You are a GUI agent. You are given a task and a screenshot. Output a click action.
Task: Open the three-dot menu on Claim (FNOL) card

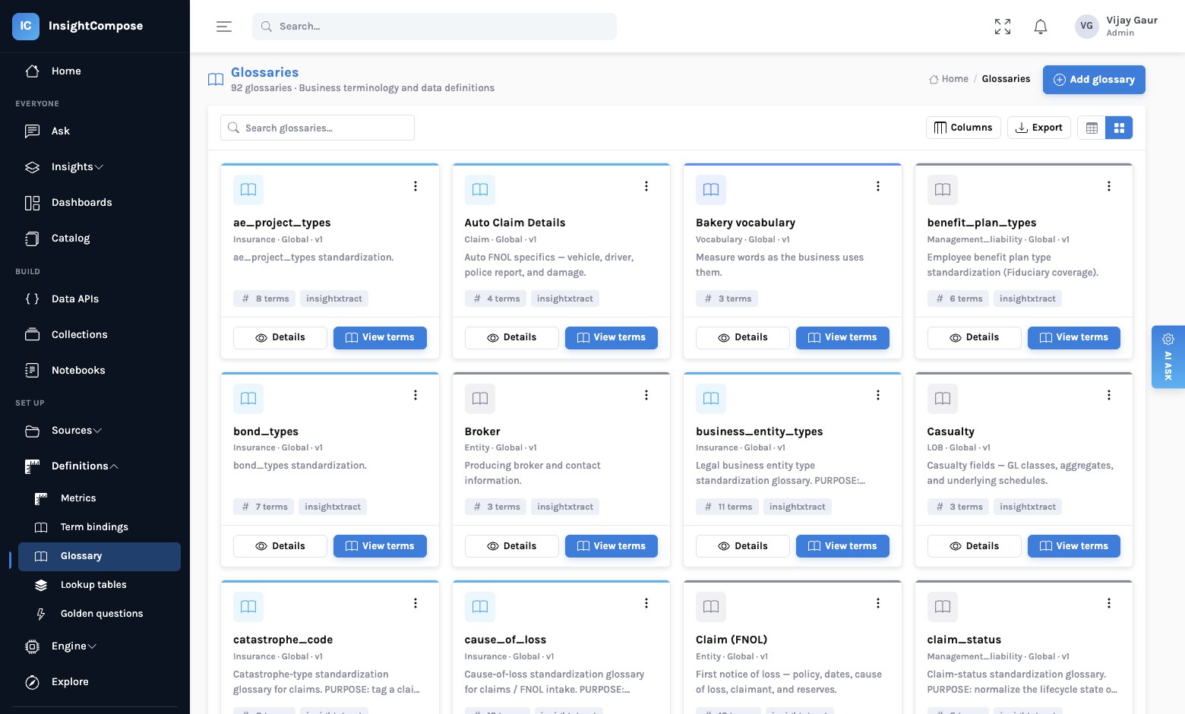click(878, 603)
